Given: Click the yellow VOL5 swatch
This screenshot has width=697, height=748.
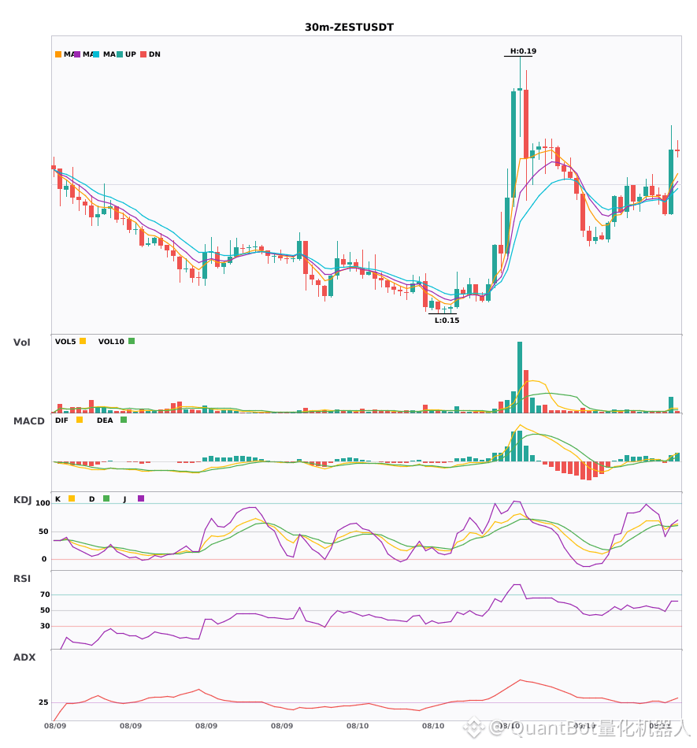Looking at the screenshot, I should tap(83, 341).
